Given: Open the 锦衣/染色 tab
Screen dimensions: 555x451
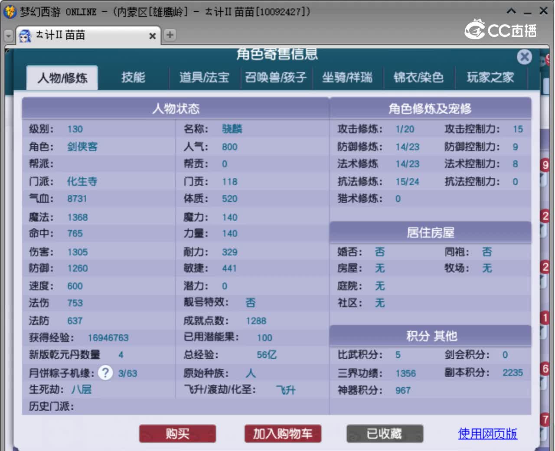Looking at the screenshot, I should pyautogui.click(x=418, y=78).
